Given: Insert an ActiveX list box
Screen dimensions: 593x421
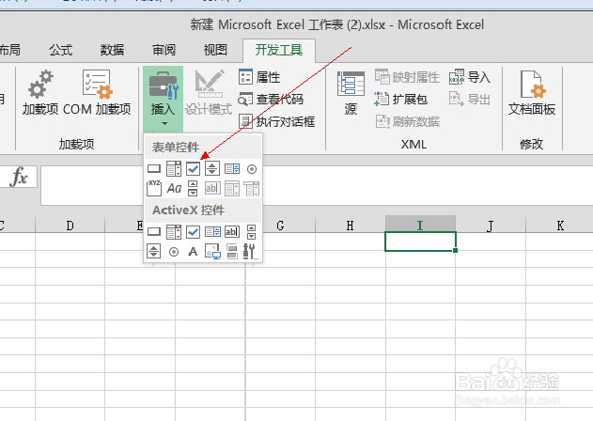Looking at the screenshot, I should [x=212, y=231].
